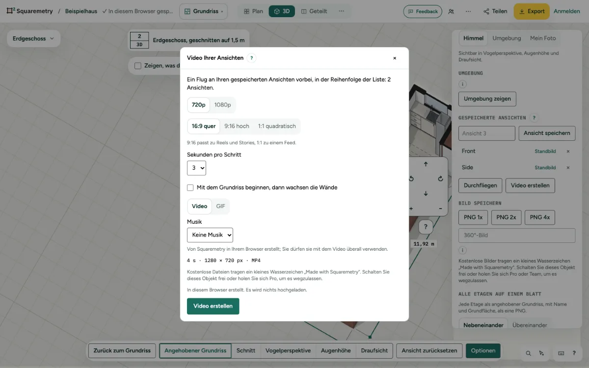Screen dimensions: 589x368
Task: Click the search magnifier icon at bottom right
Action: 528,353
